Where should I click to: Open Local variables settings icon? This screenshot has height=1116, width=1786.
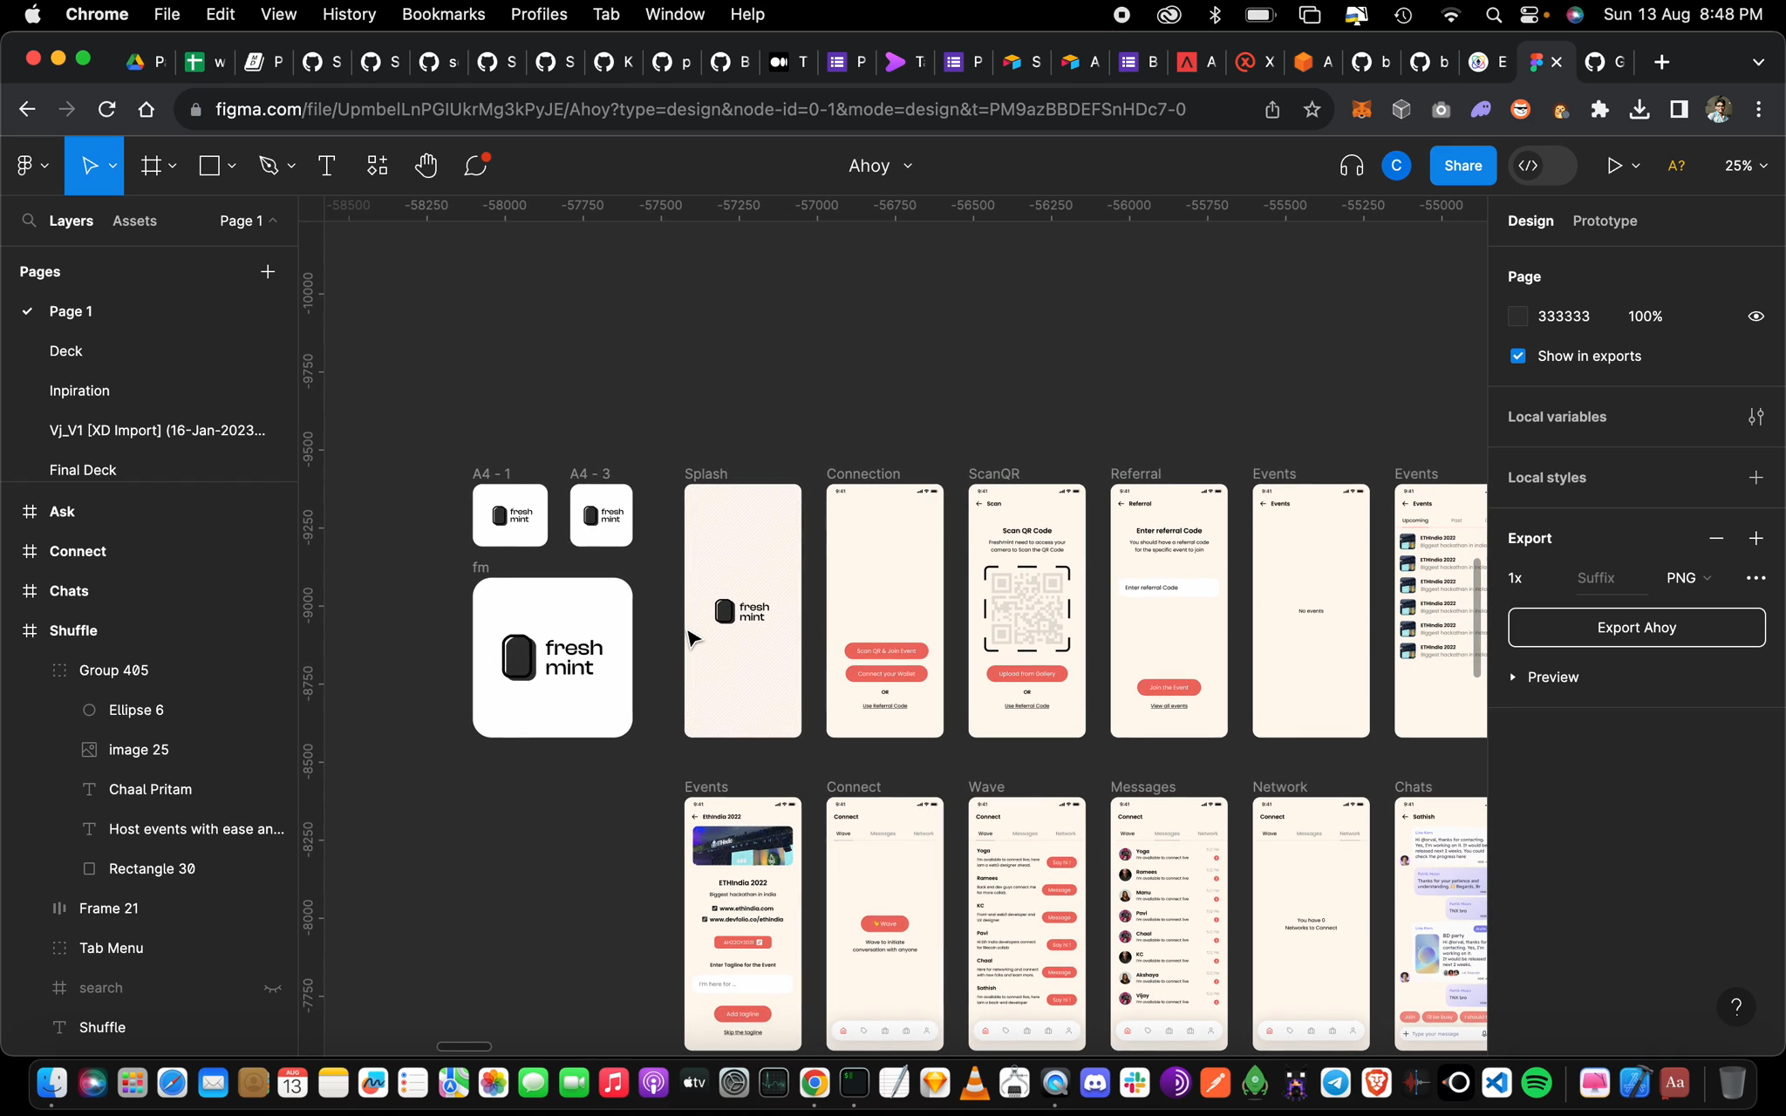pyautogui.click(x=1755, y=417)
